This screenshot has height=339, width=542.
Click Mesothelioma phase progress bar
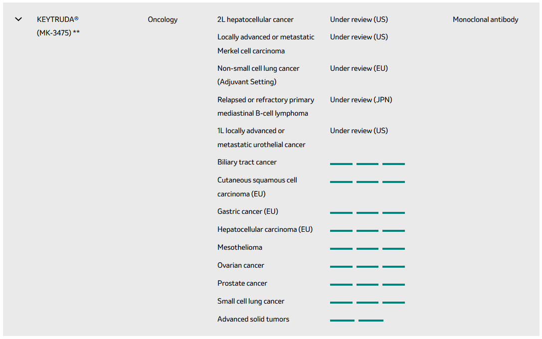click(367, 249)
